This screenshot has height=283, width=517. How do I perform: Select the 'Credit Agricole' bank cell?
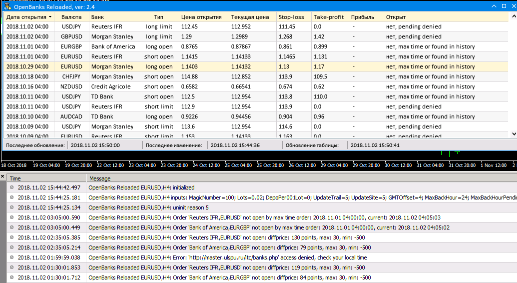[114, 86]
